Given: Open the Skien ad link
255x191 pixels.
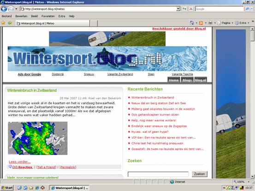Looking at the screenshot, I should tap(151, 74).
